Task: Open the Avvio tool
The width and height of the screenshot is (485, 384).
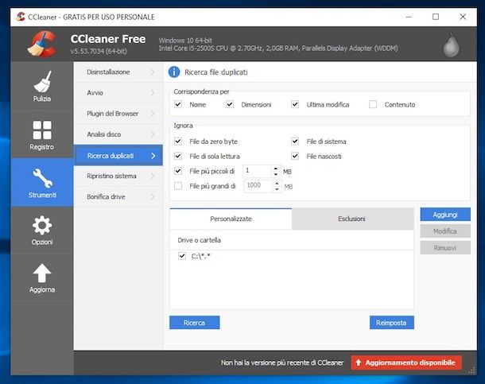Action: pos(118,93)
